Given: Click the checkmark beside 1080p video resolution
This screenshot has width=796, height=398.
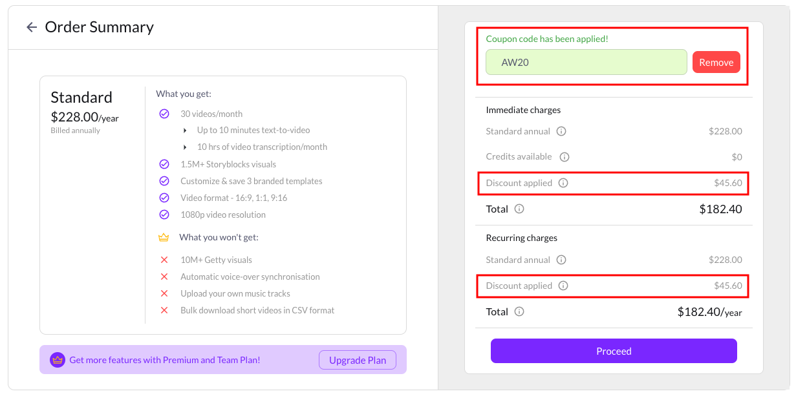Looking at the screenshot, I should 164,214.
